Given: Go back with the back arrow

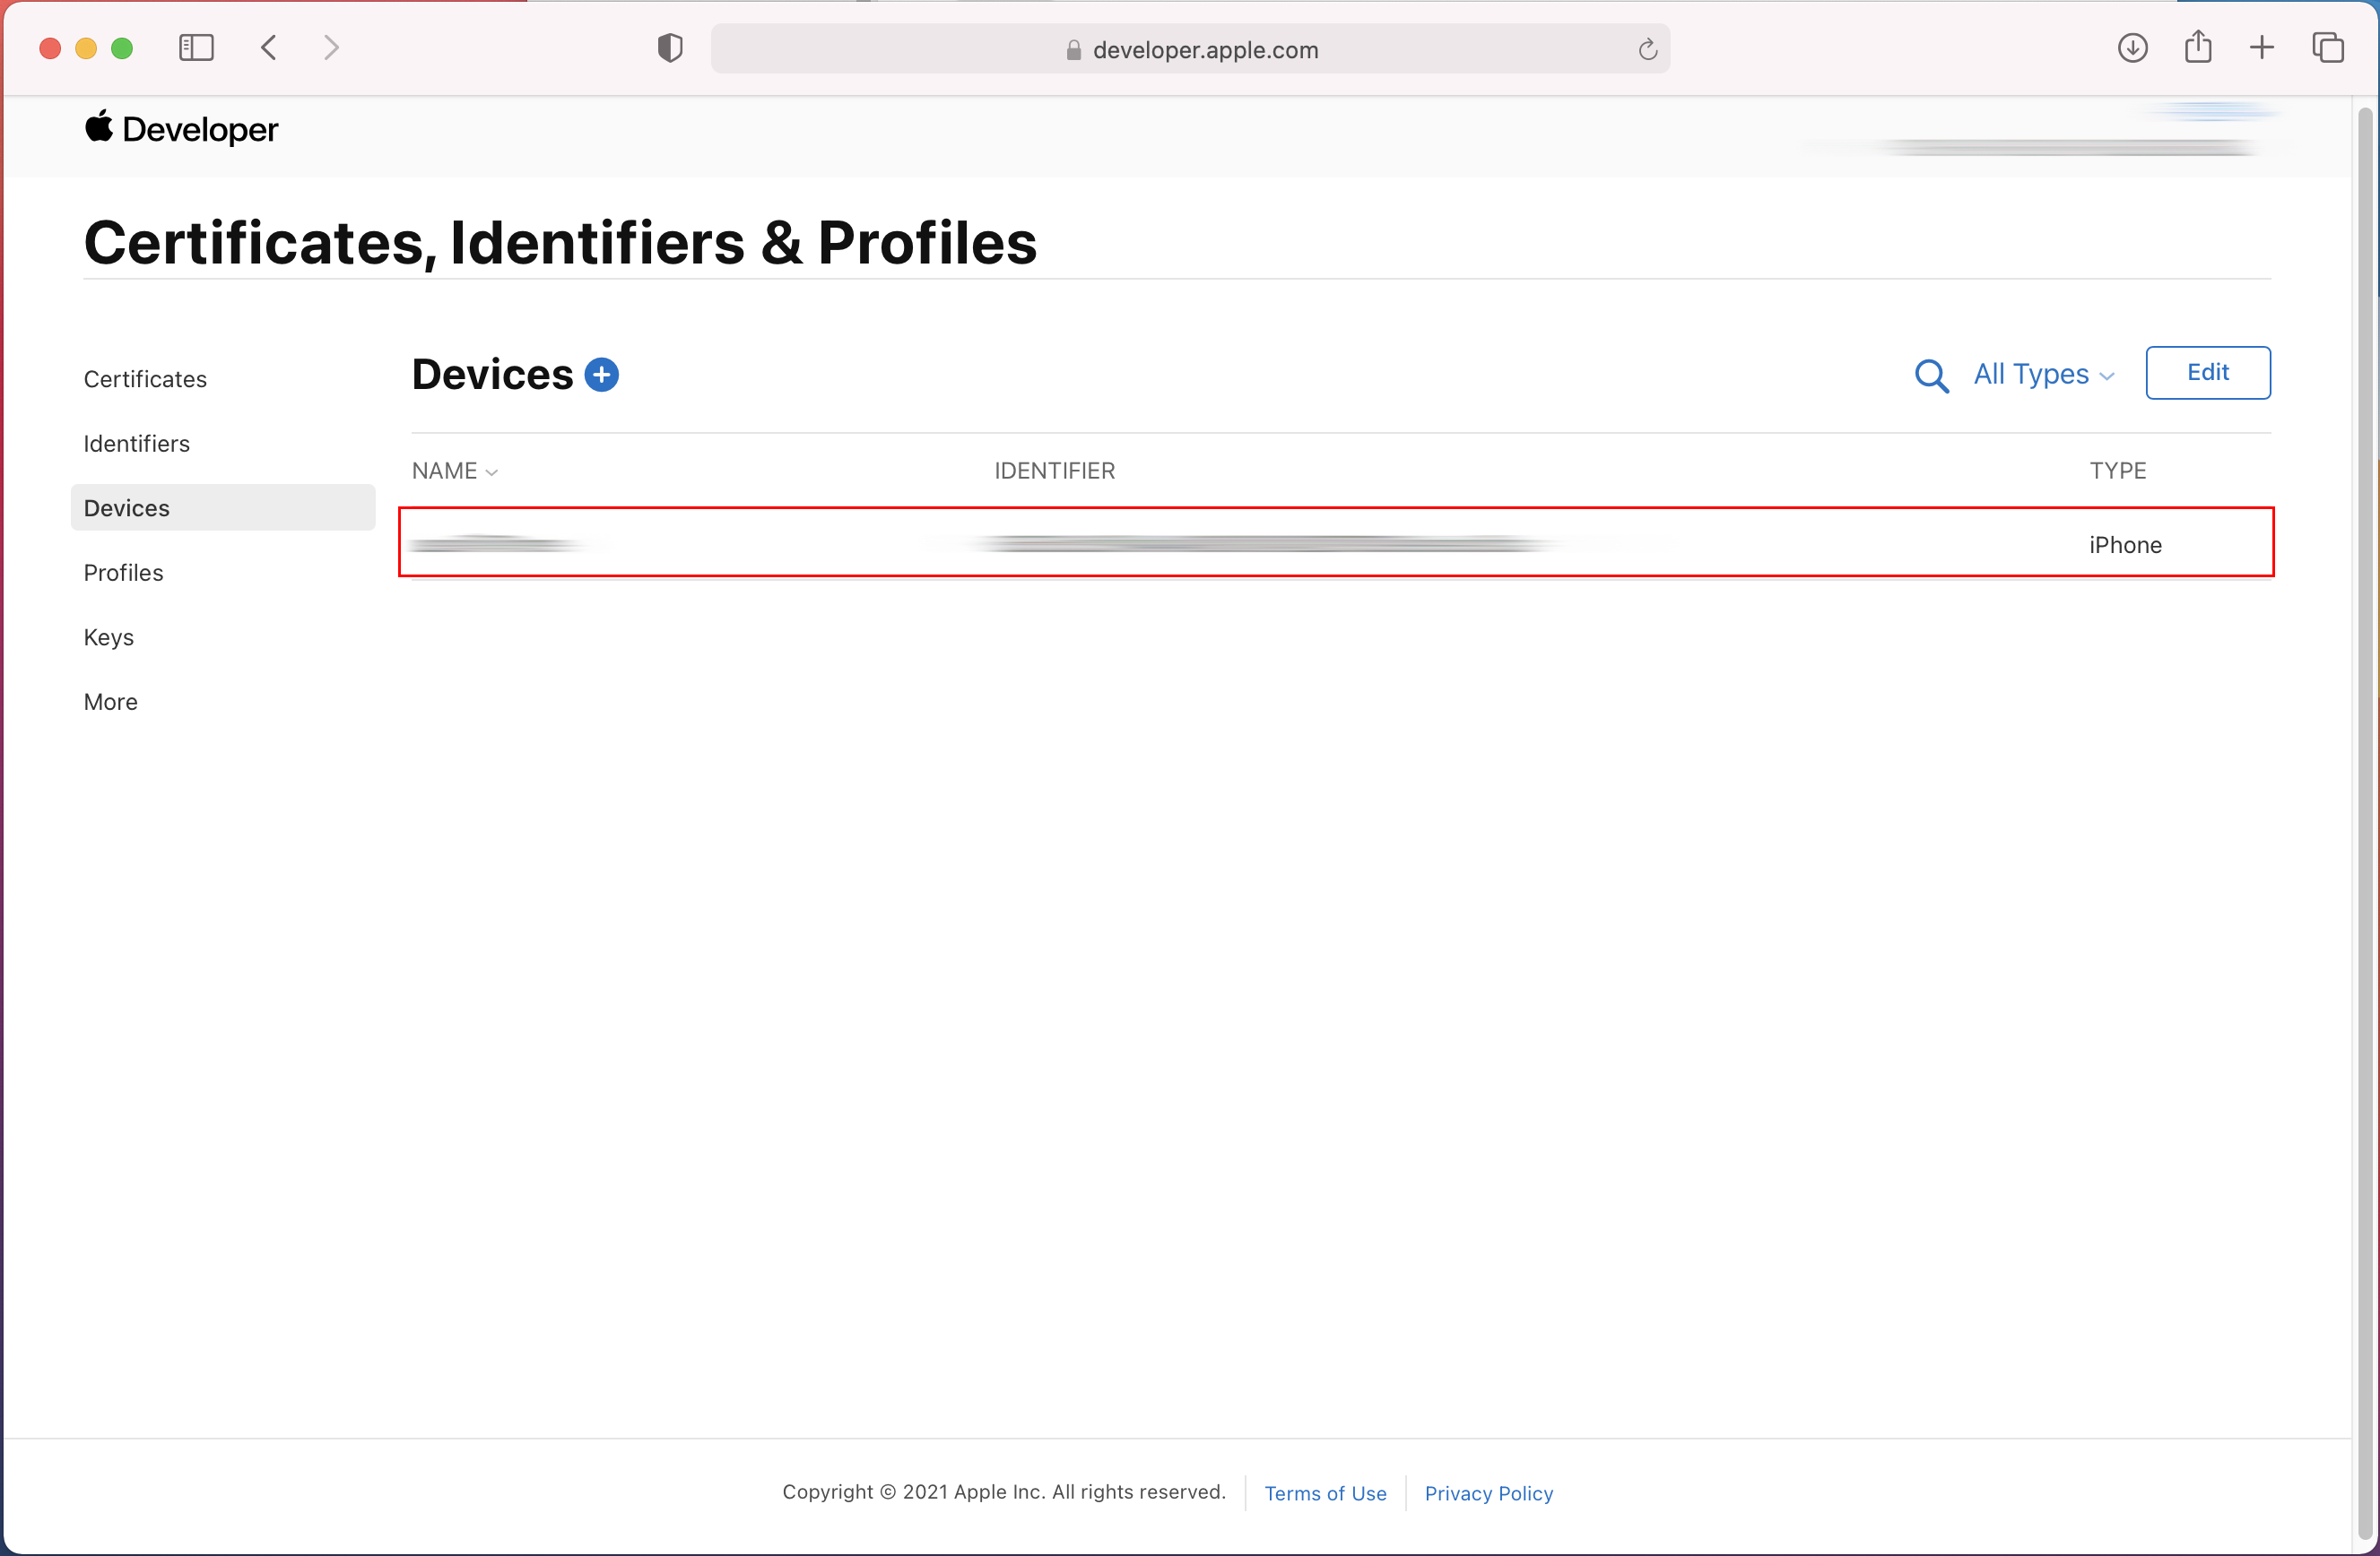Looking at the screenshot, I should pos(268,48).
